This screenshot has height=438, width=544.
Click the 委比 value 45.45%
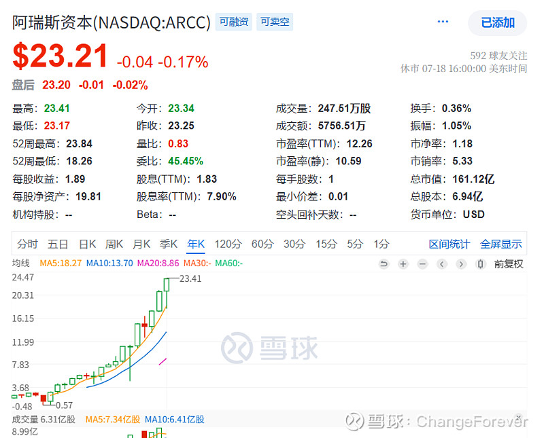click(186, 161)
